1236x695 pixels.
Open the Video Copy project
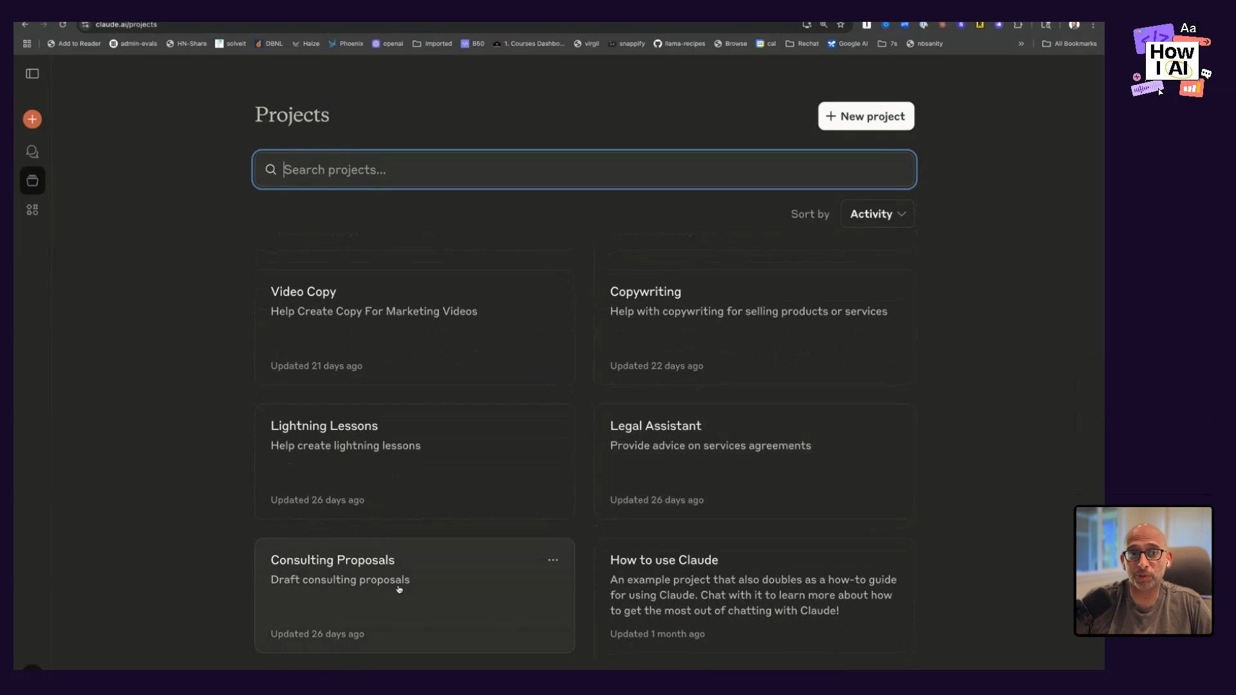[414, 326]
